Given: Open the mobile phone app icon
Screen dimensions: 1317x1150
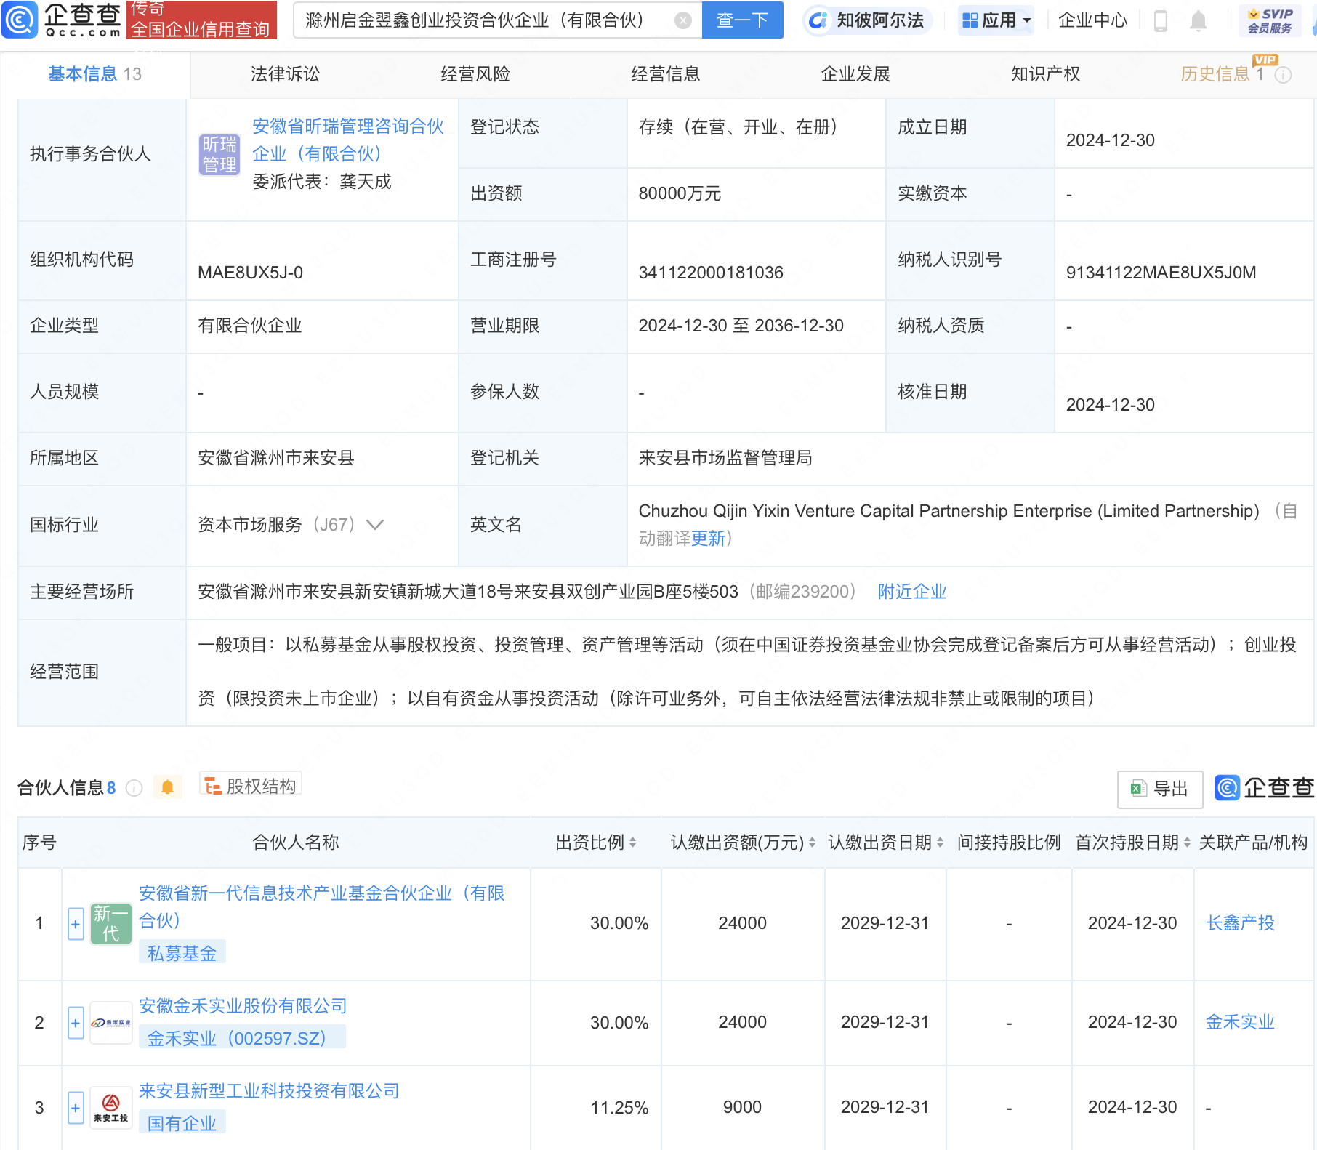Looking at the screenshot, I should tap(1161, 20).
